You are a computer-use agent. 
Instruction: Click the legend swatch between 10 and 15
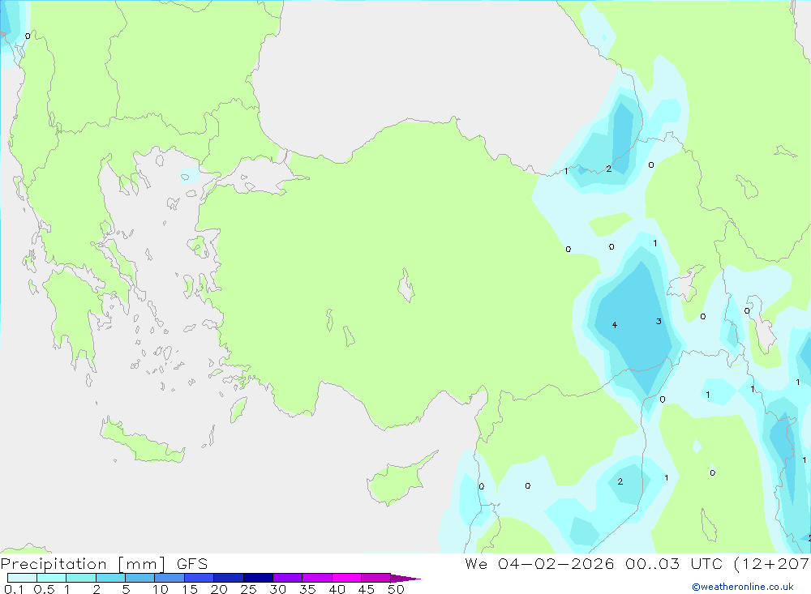169,578
